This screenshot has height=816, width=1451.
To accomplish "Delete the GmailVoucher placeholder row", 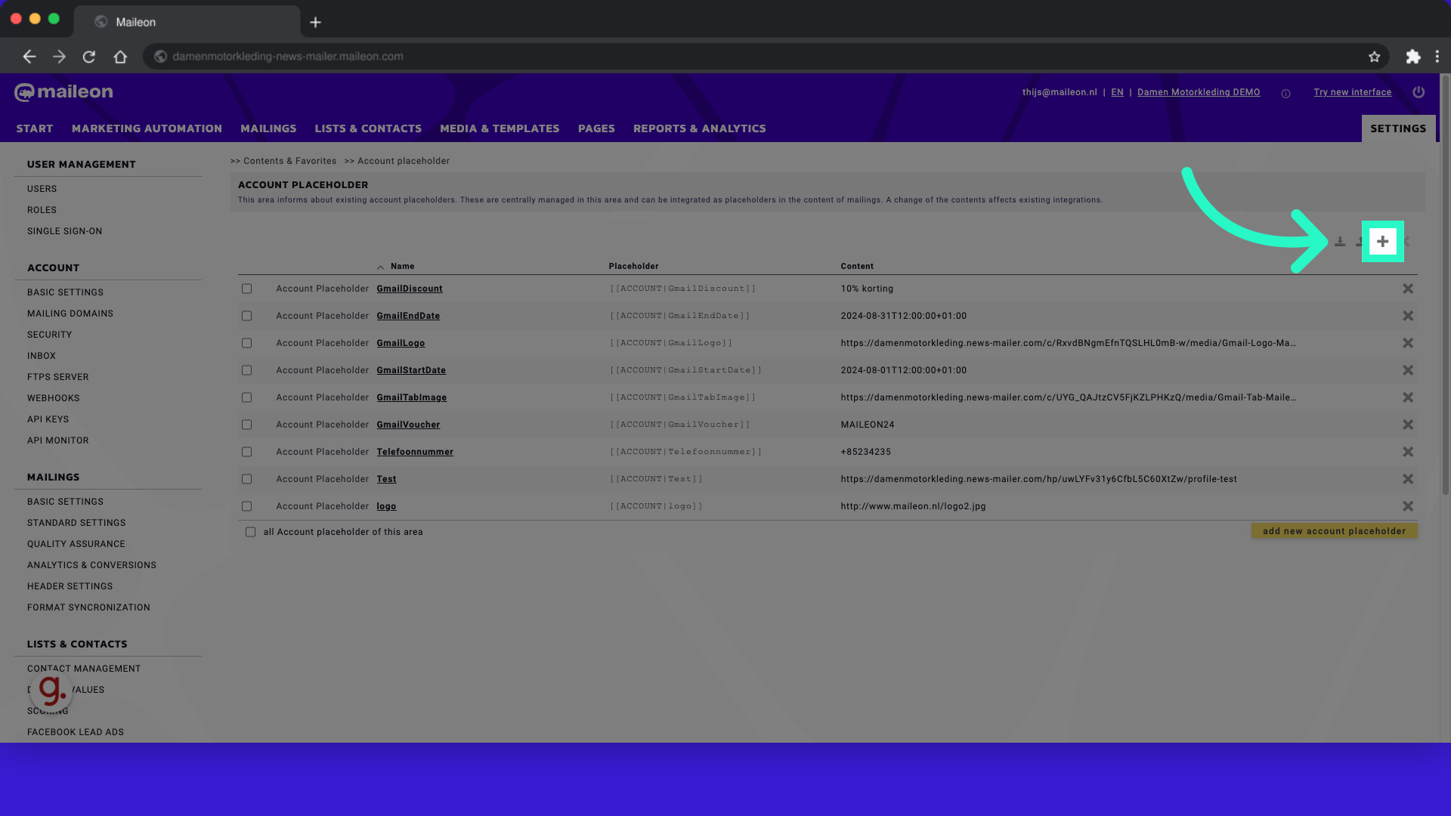I will (x=1408, y=425).
